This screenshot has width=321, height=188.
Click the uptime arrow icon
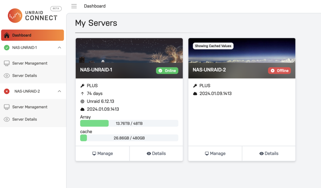82,93
